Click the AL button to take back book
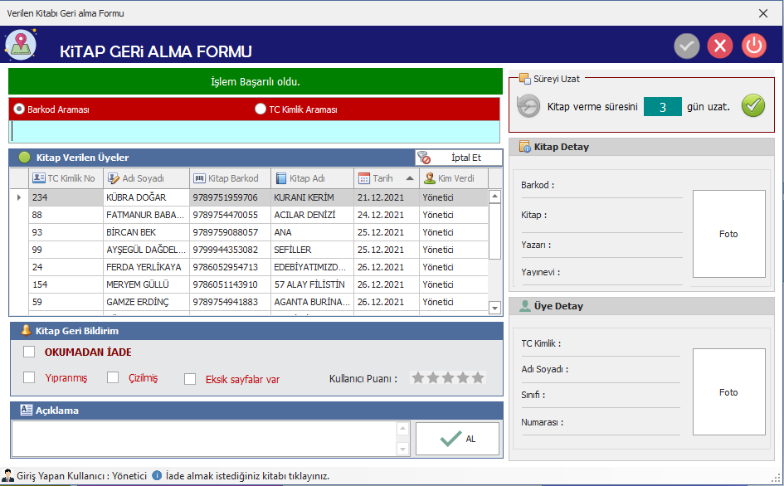Image resolution: width=784 pixels, height=486 pixels. [457, 439]
